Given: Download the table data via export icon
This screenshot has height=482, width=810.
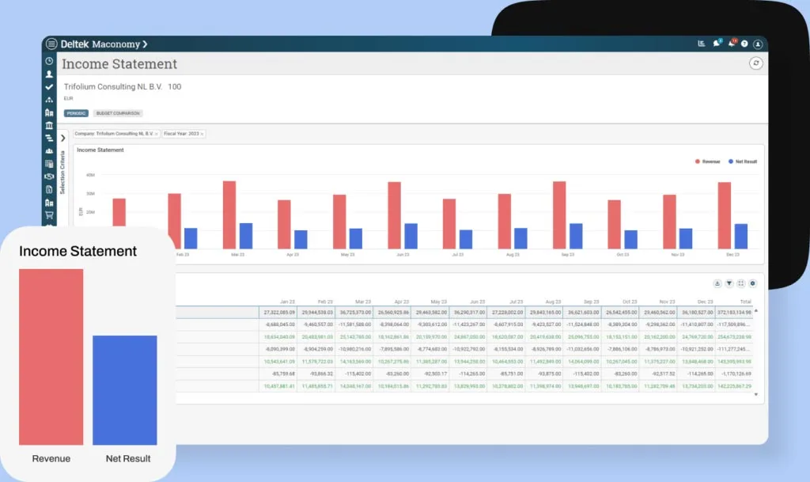Looking at the screenshot, I should [x=717, y=283].
